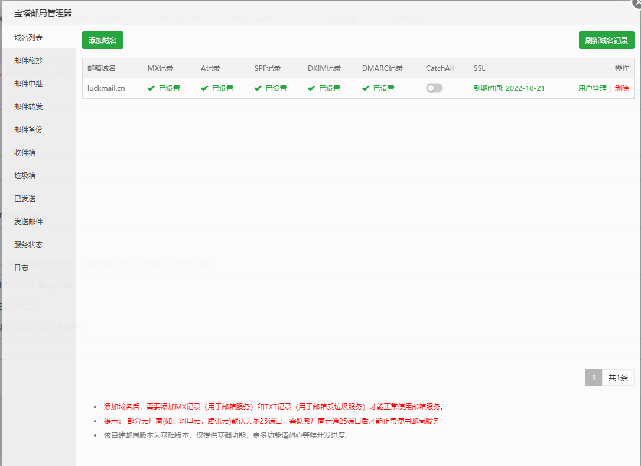Screen dimensions: 641x466
Task: Open the 邮件中继 section
Action: click(39, 84)
